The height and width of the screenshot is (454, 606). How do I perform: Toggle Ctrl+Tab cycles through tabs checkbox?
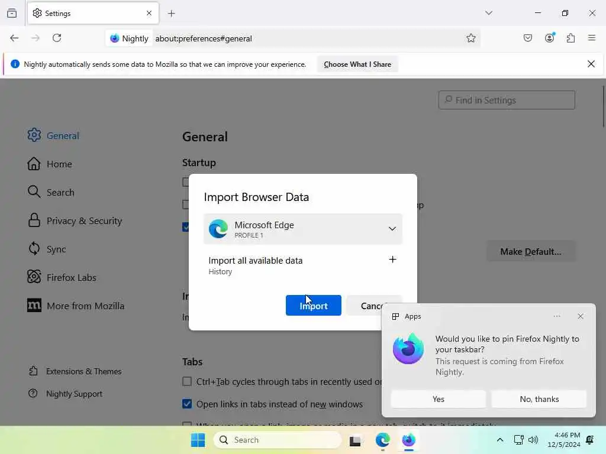[187, 381]
